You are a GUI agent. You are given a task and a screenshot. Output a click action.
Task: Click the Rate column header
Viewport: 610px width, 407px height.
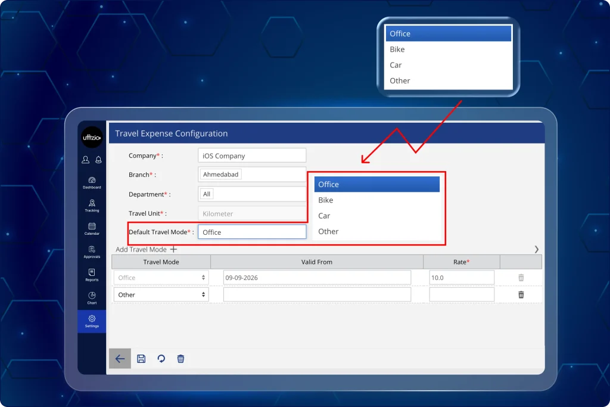click(x=462, y=262)
